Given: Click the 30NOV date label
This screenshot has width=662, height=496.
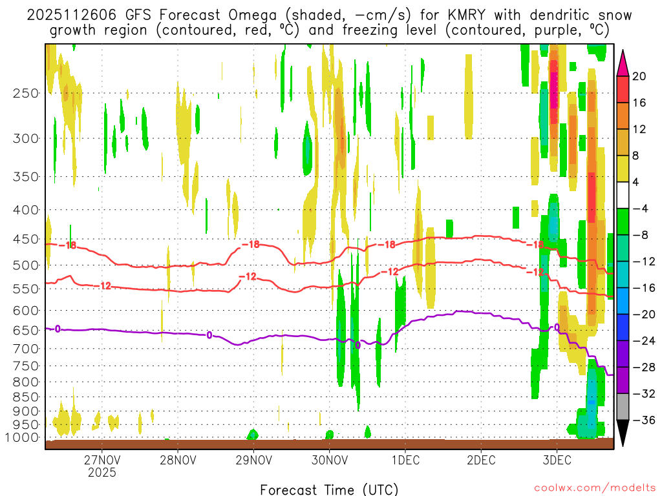Looking at the screenshot, I should (329, 460).
